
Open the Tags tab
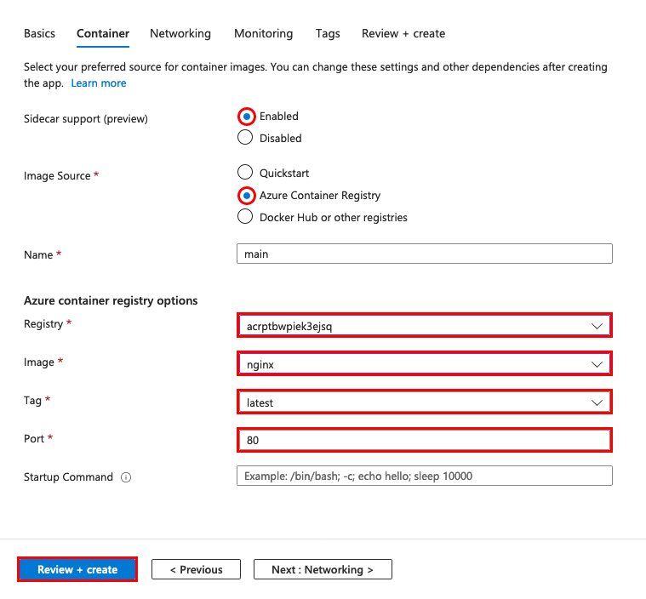[x=328, y=34]
